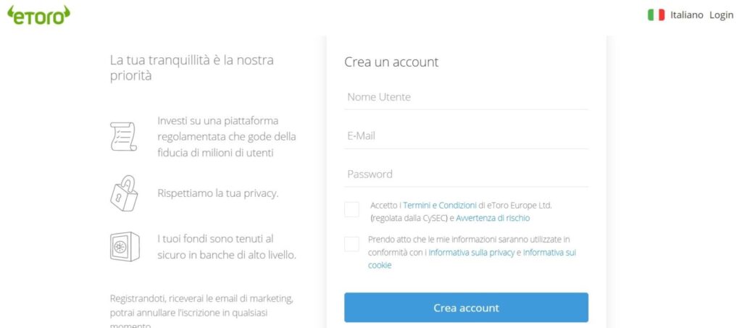Click the 'Rispettiamo la tua privacy' text
The height and width of the screenshot is (328, 742).
[x=217, y=193]
